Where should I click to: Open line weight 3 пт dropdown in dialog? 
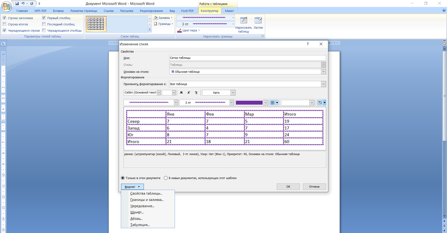(x=232, y=103)
